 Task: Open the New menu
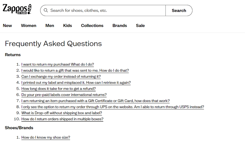(x=7, y=26)
